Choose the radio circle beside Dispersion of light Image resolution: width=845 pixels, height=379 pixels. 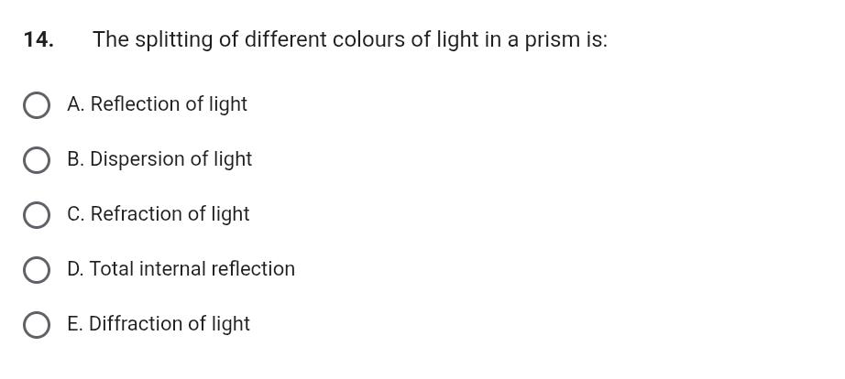(x=37, y=160)
